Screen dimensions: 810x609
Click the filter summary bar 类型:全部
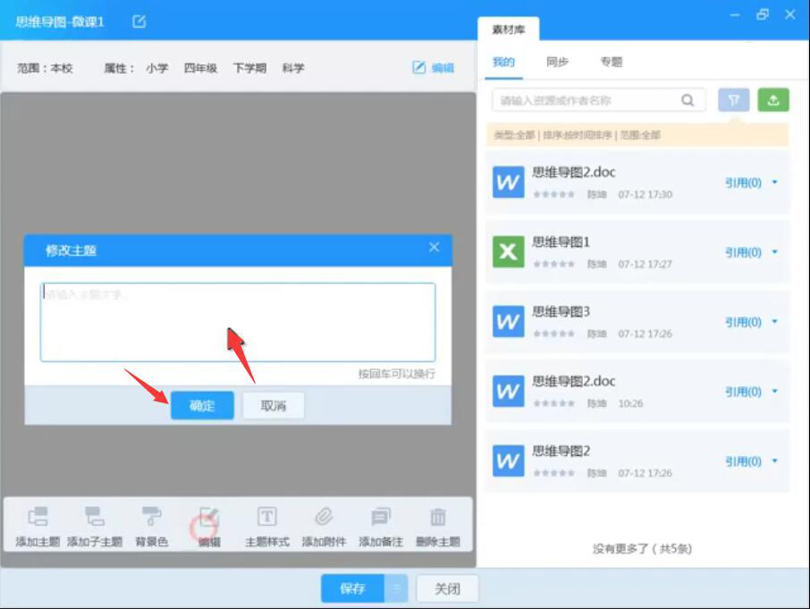click(637, 135)
